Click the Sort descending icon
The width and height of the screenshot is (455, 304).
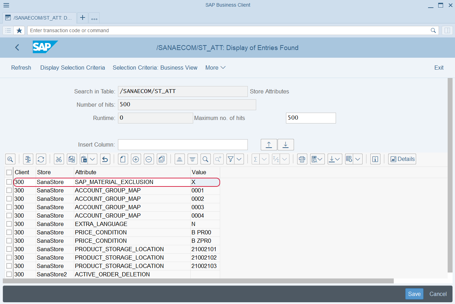192,159
